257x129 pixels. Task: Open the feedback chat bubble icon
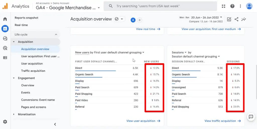coord(251,117)
